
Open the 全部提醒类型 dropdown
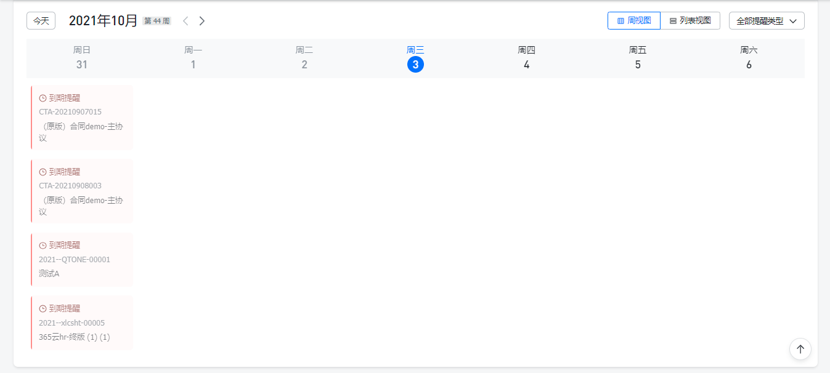click(x=767, y=21)
